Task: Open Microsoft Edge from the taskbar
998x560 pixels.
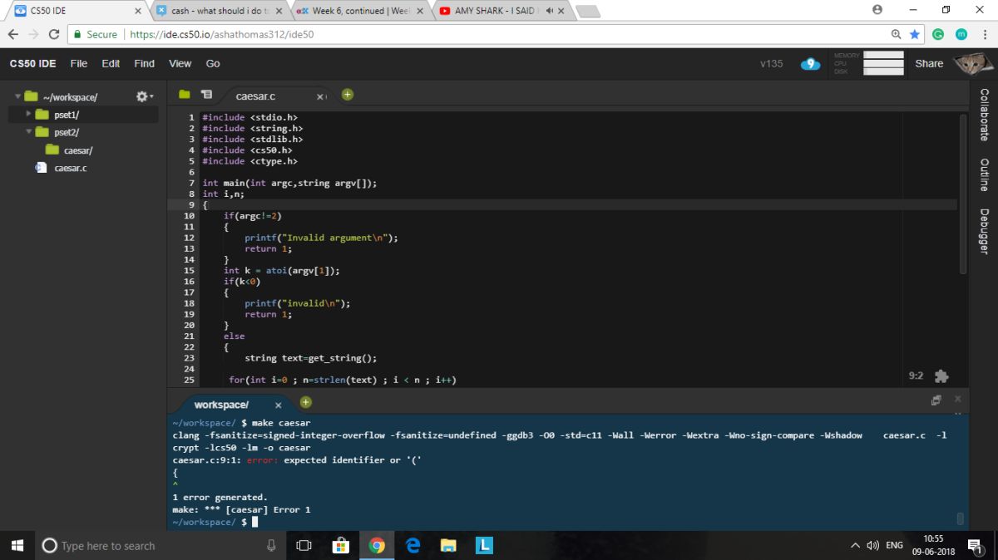Action: [413, 546]
